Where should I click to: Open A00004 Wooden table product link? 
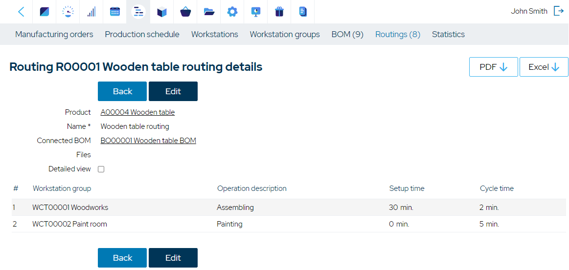pyautogui.click(x=137, y=112)
